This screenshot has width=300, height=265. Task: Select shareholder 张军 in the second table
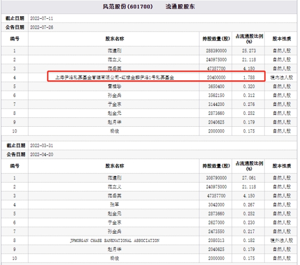pos(115,204)
